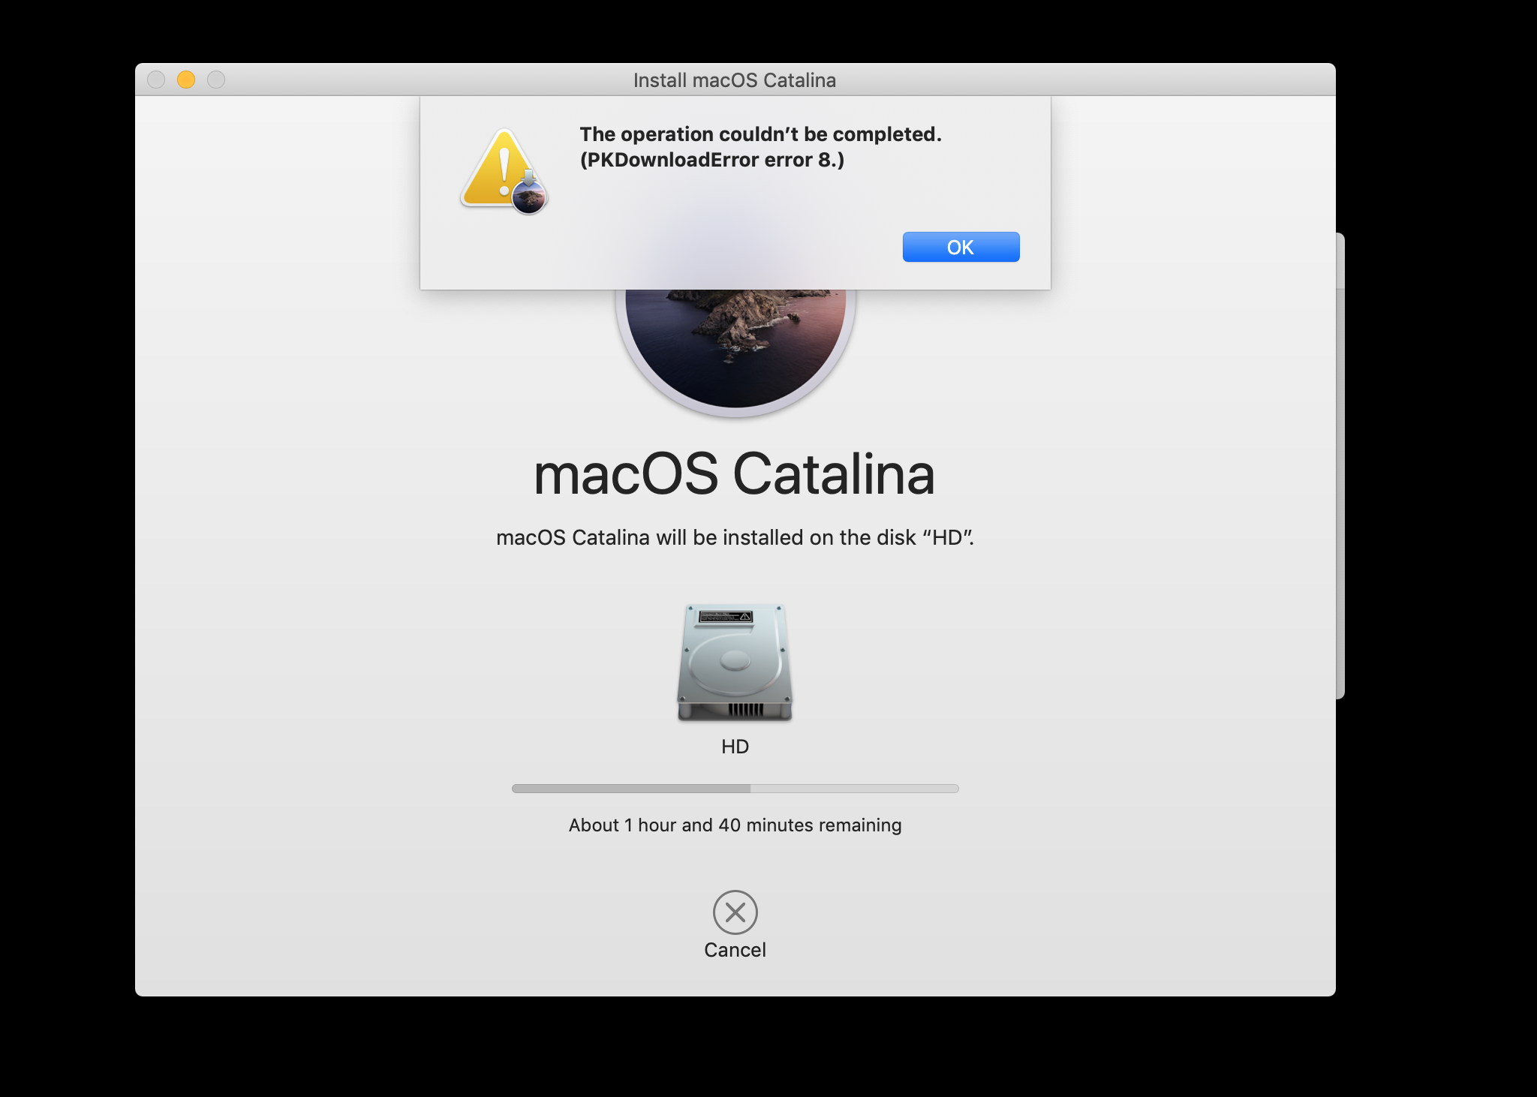Viewport: 1537px width, 1097px height.
Task: Click the PKDownloadError error 8 text
Action: pos(711,160)
